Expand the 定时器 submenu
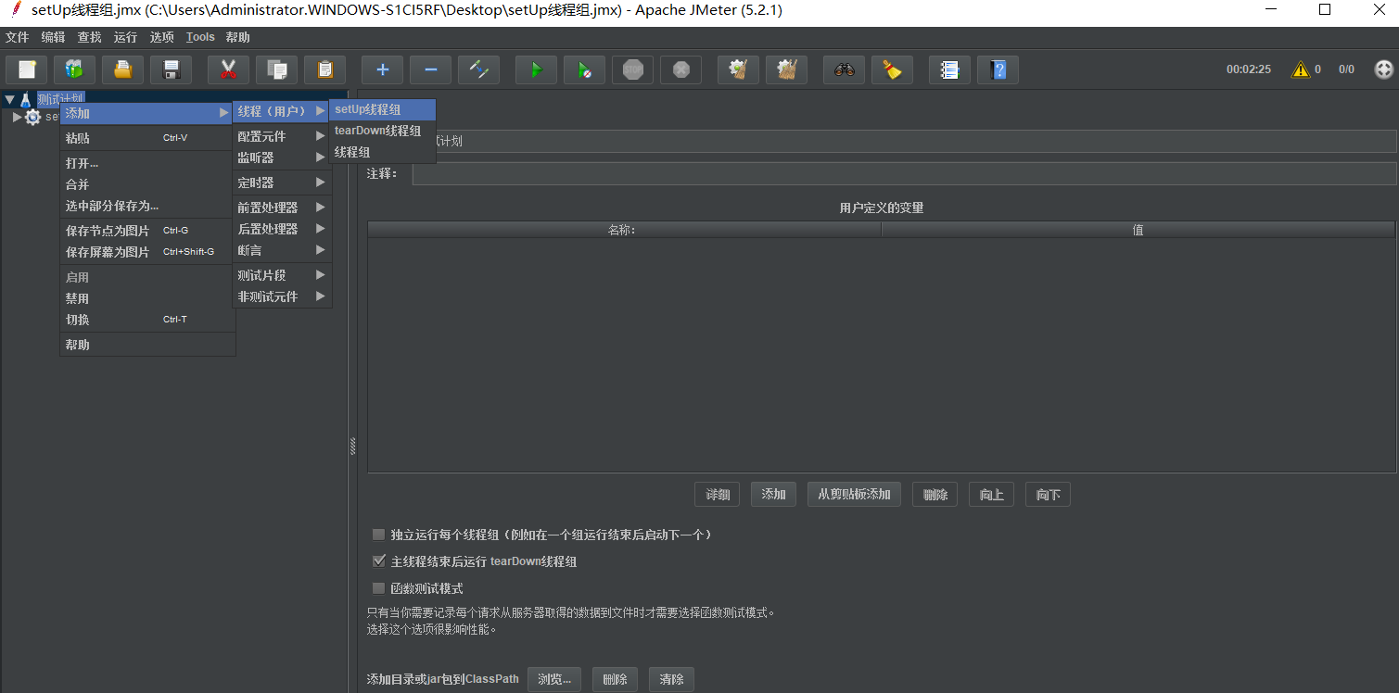The image size is (1399, 693). 281,183
